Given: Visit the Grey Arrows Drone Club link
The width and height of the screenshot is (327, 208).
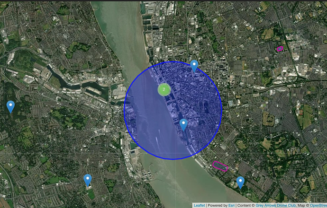Looking at the screenshot, I should pyautogui.click(x=276, y=205).
